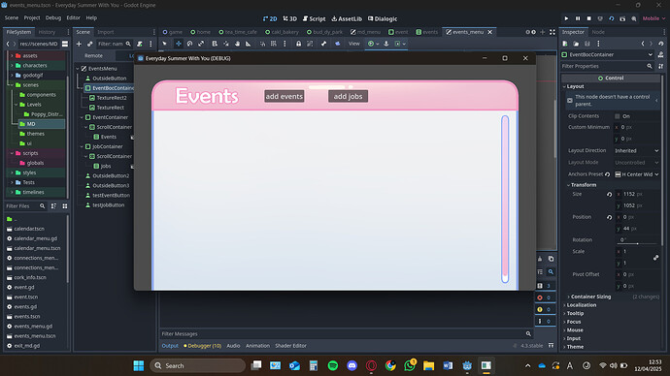
Task: Focus the Filter Properties field
Action: pos(607,66)
